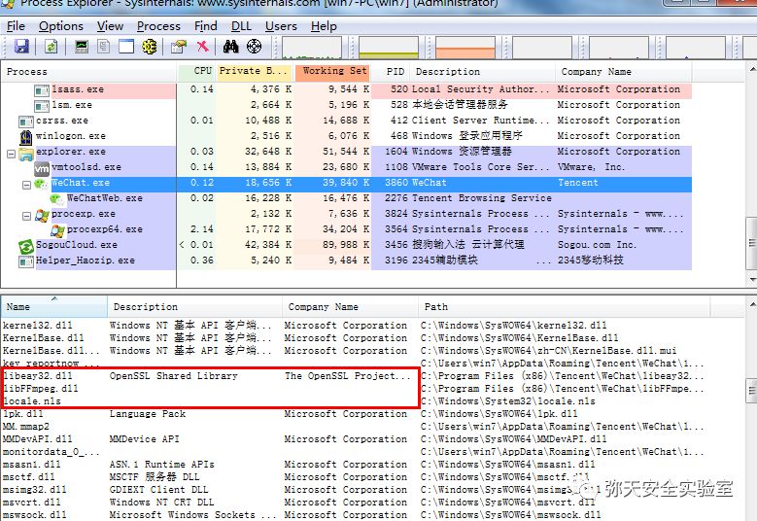Select the mswsock.dll row
The image size is (757, 521).
coord(354,515)
